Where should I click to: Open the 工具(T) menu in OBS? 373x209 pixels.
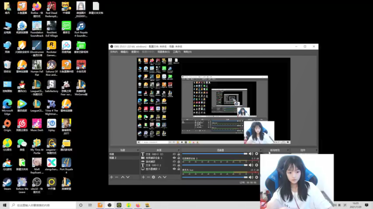tap(177, 52)
